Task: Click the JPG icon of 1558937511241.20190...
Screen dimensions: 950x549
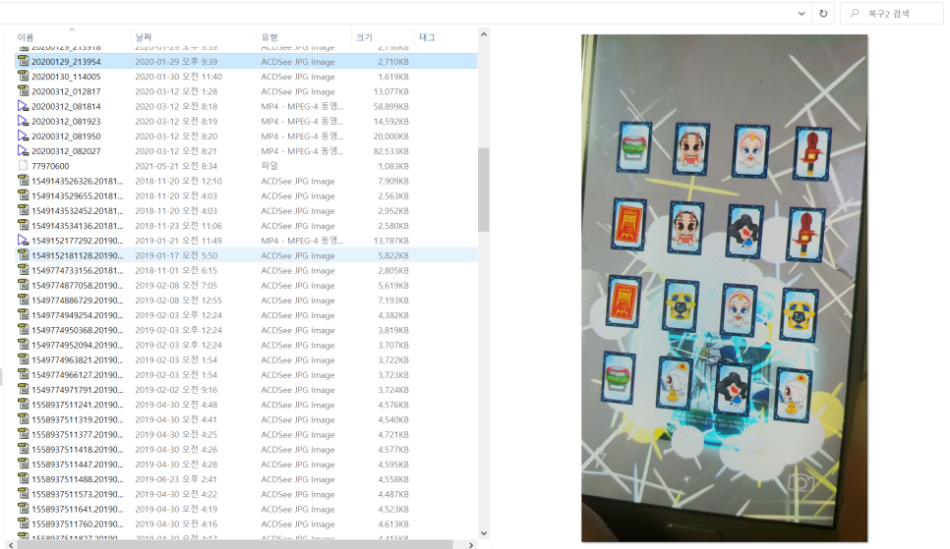Action: coord(23,405)
